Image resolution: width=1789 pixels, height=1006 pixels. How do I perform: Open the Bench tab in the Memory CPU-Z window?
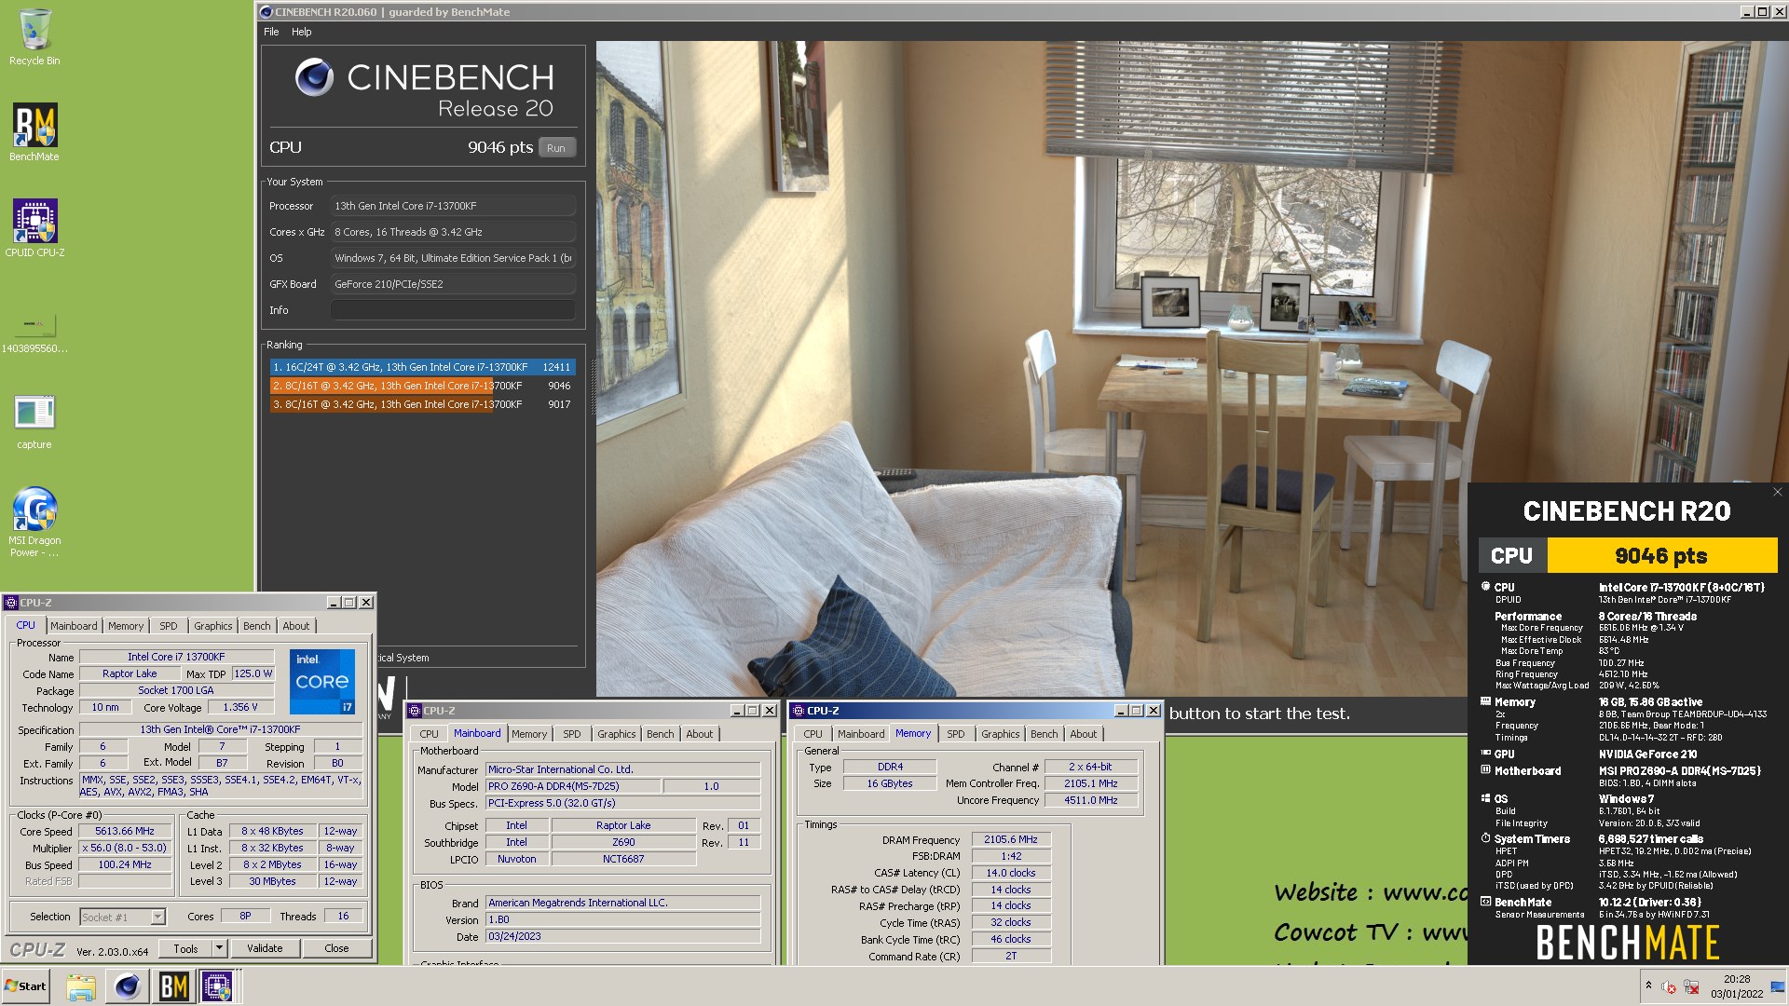click(1044, 734)
